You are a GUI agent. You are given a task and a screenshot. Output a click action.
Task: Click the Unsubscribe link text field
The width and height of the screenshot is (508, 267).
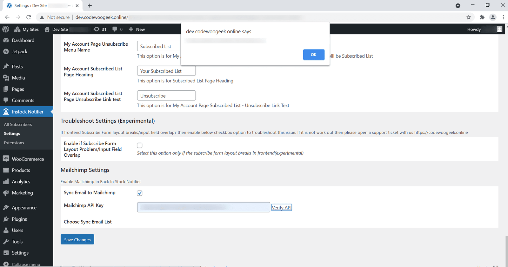tap(166, 96)
